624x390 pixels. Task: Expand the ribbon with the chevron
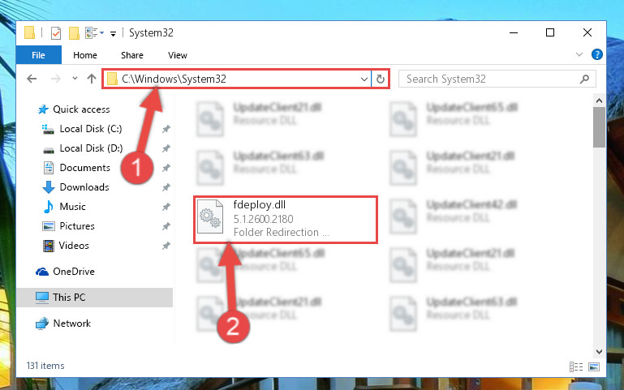[579, 54]
